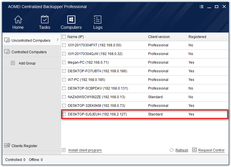231x167 pixels.
Task: Click Registered Yes cell for W7-PC
Action: [x=191, y=79]
